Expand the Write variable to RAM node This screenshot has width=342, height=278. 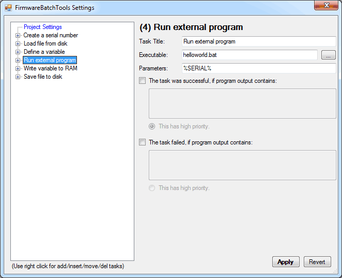pyautogui.click(x=18, y=68)
